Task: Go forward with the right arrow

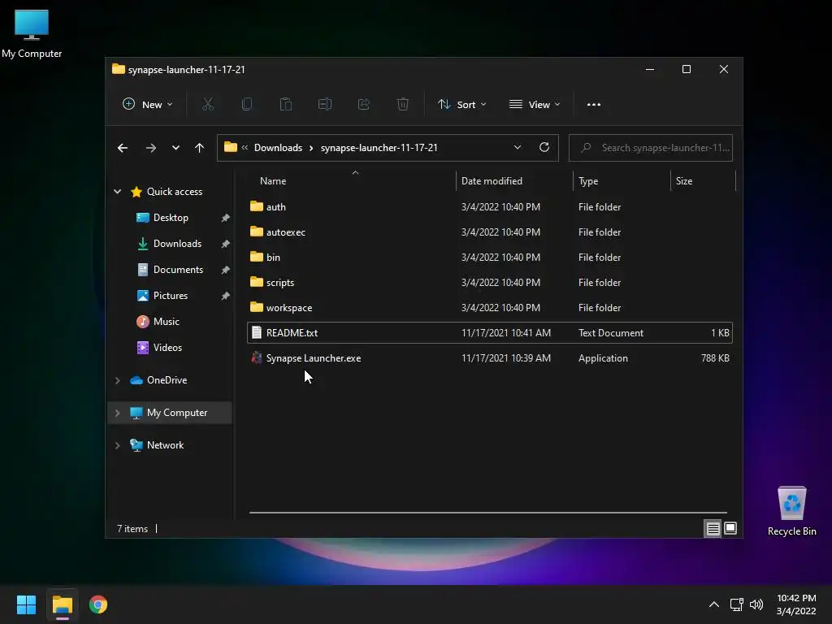Action: pyautogui.click(x=150, y=148)
